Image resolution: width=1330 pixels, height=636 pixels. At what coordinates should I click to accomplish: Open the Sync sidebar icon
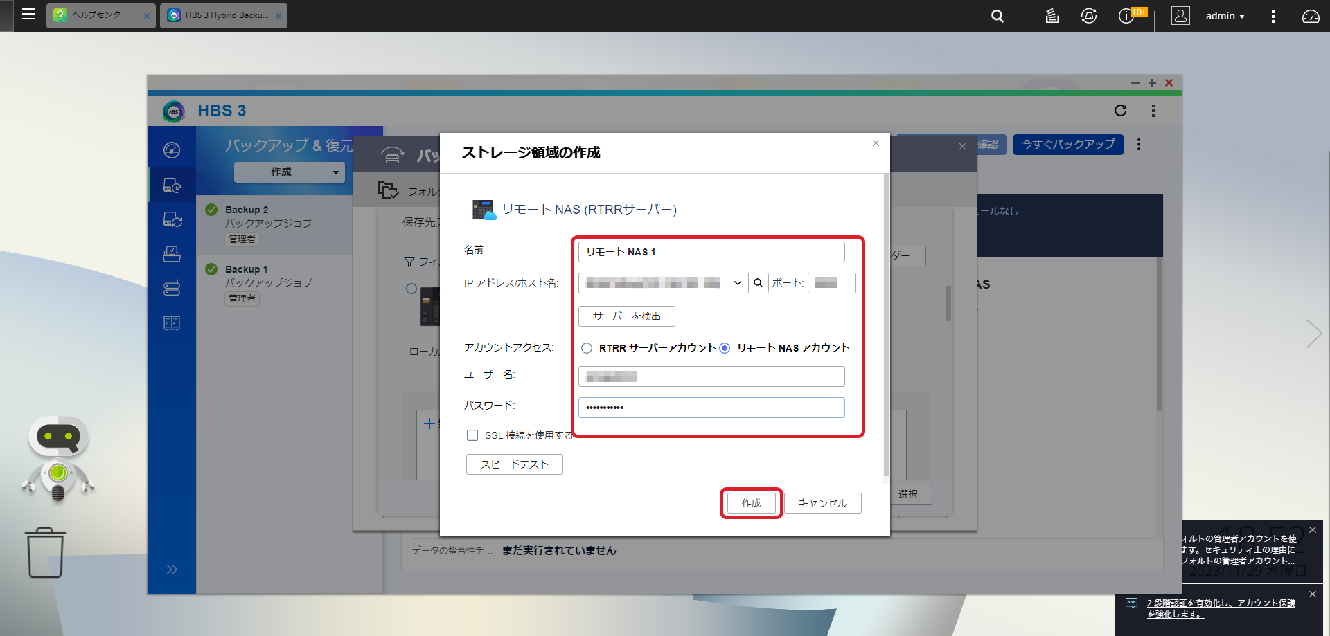(172, 219)
